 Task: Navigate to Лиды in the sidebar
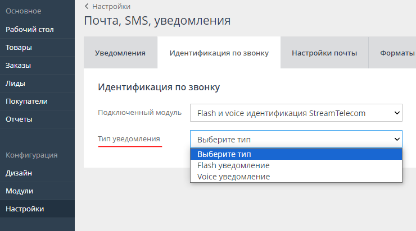(x=15, y=83)
